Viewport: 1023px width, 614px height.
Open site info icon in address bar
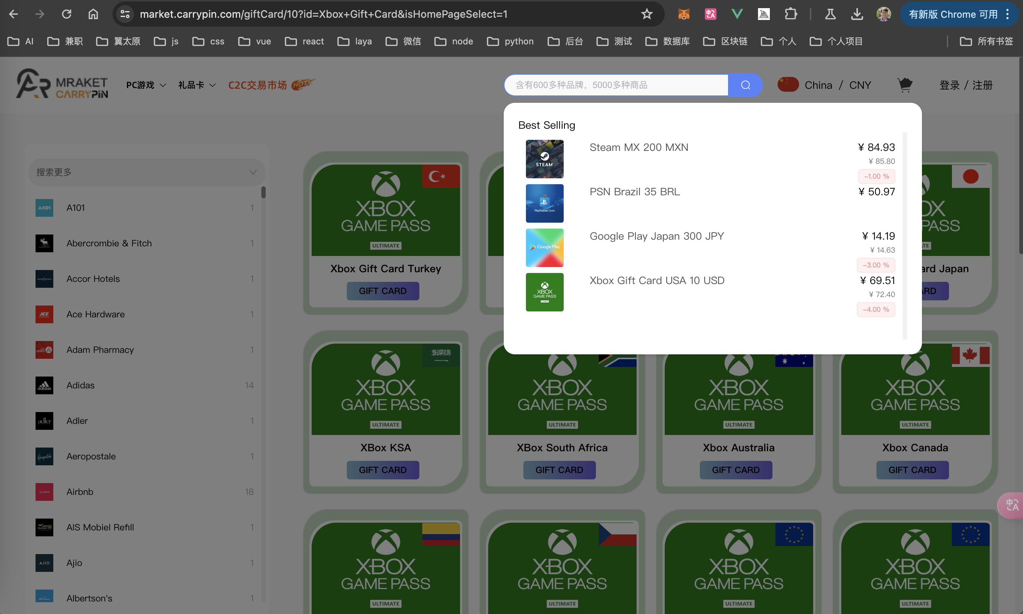125,14
